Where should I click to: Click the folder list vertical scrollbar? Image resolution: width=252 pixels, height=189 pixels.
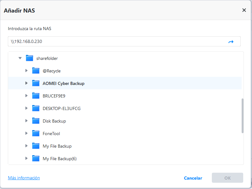pyautogui.click(x=242, y=116)
